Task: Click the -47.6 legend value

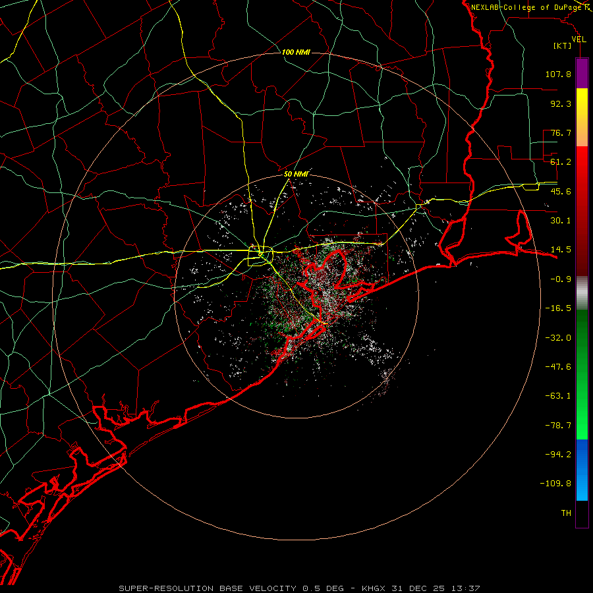Action: point(558,367)
